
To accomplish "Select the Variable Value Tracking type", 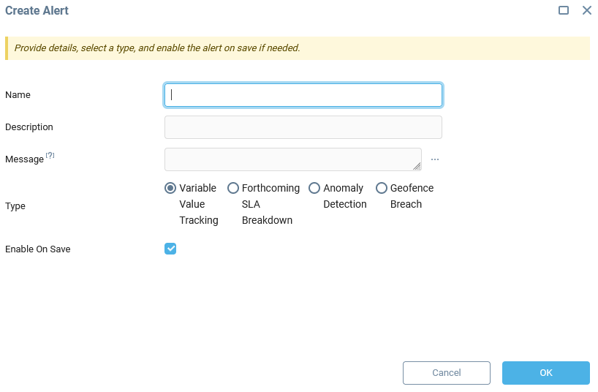I will coord(170,188).
